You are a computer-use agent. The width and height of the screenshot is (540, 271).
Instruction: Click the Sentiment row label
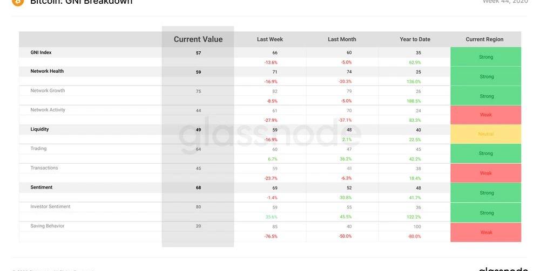pyautogui.click(x=42, y=187)
